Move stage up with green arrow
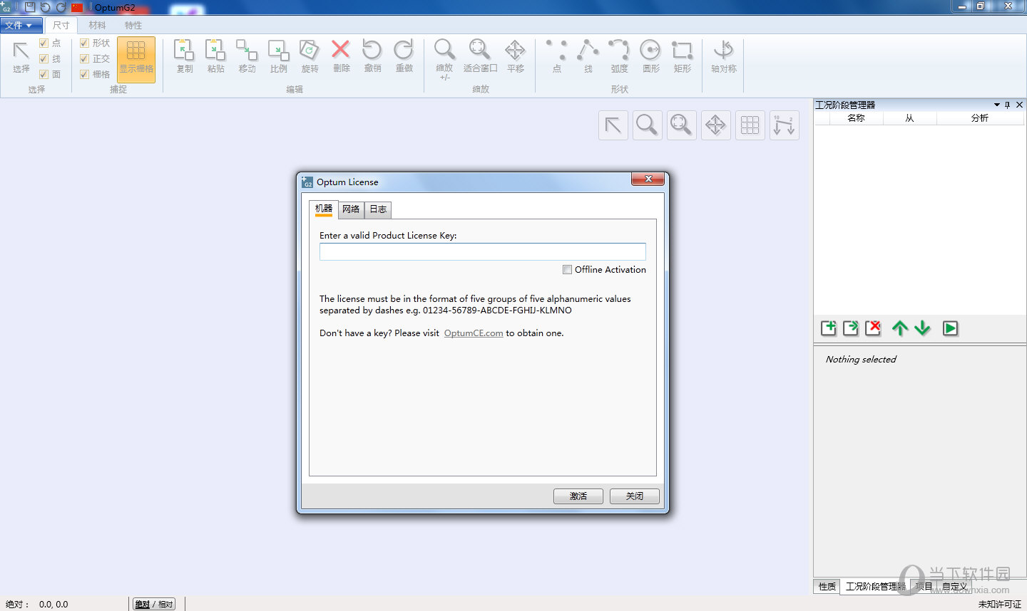Viewport: 1027px width, 611px height. 900,328
